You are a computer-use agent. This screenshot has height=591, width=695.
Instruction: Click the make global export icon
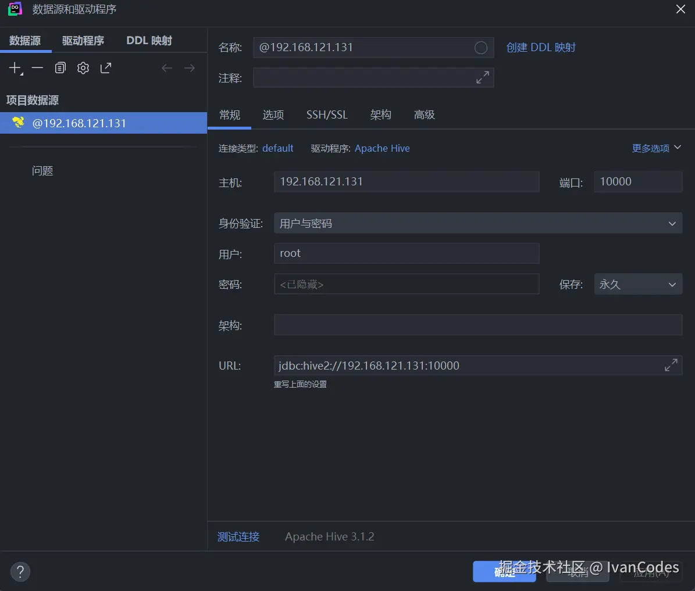105,68
